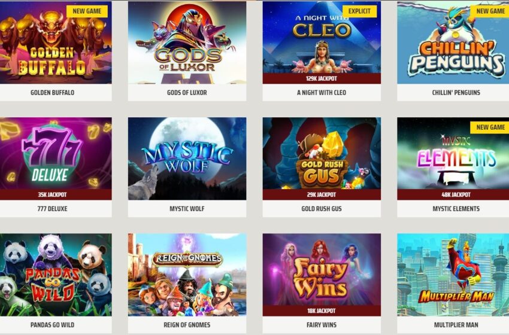Click the 18K JACKPOT banner on Fairy Wins
This screenshot has width=509, height=335.
coord(322,310)
